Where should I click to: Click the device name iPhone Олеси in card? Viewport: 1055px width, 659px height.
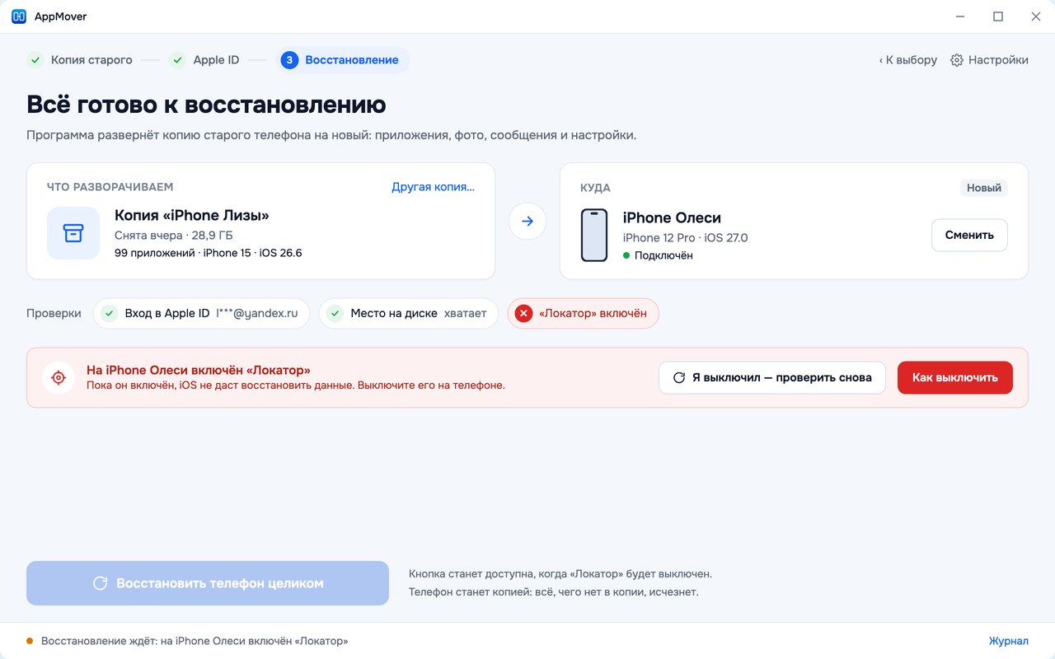(672, 217)
